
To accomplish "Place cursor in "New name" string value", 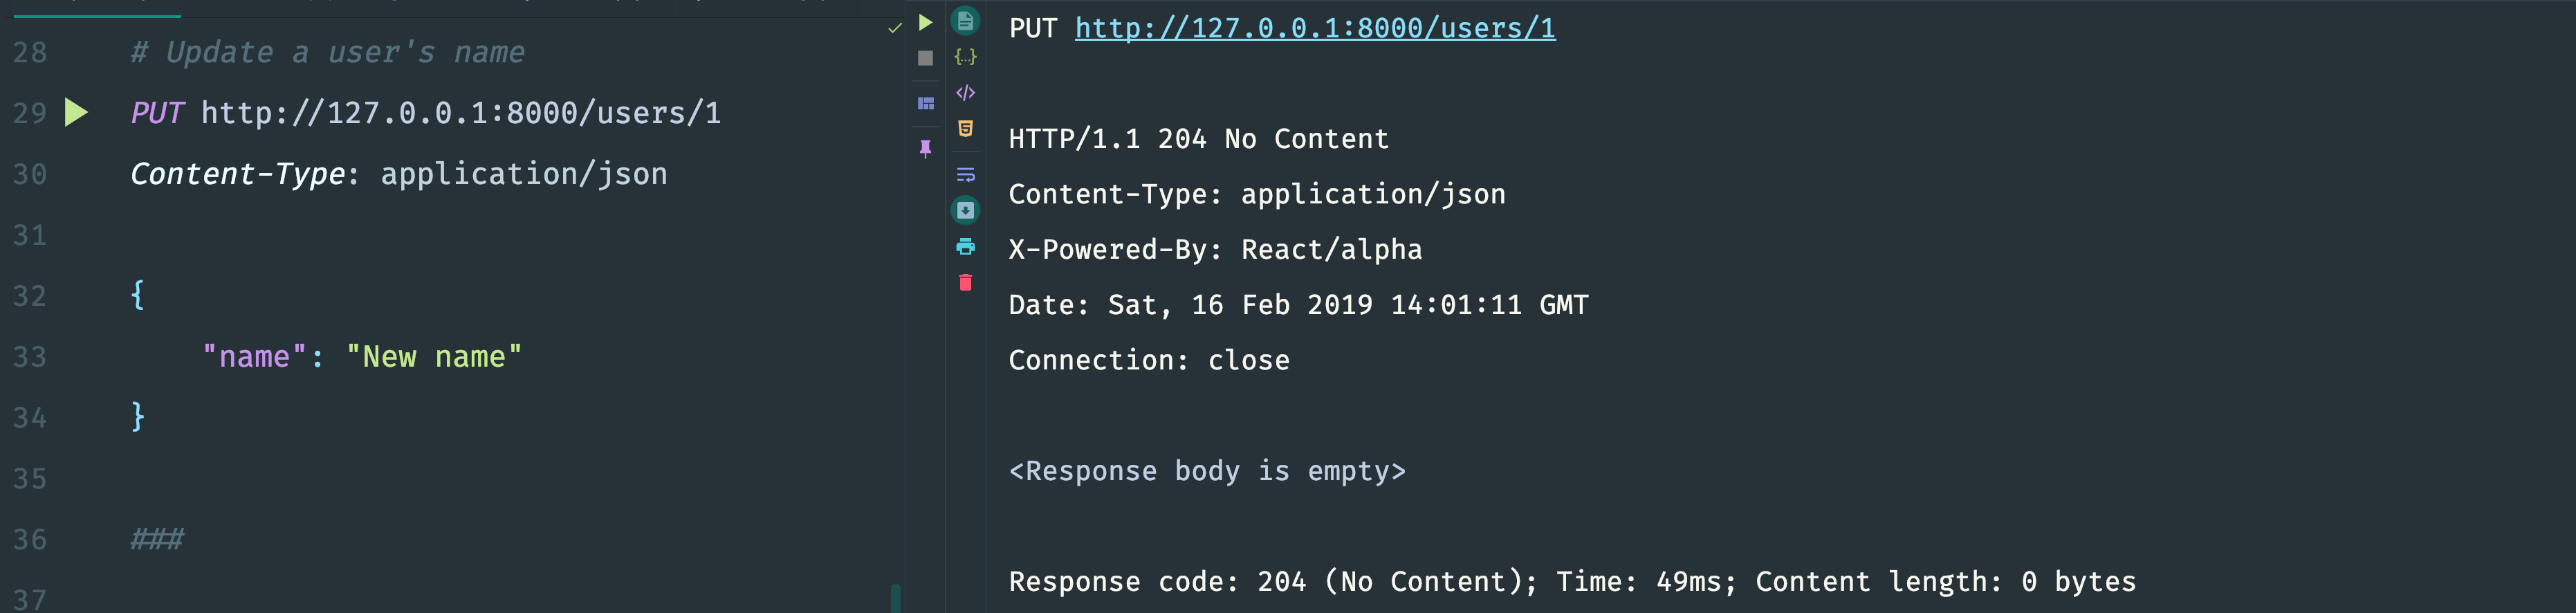I will 434,357.
